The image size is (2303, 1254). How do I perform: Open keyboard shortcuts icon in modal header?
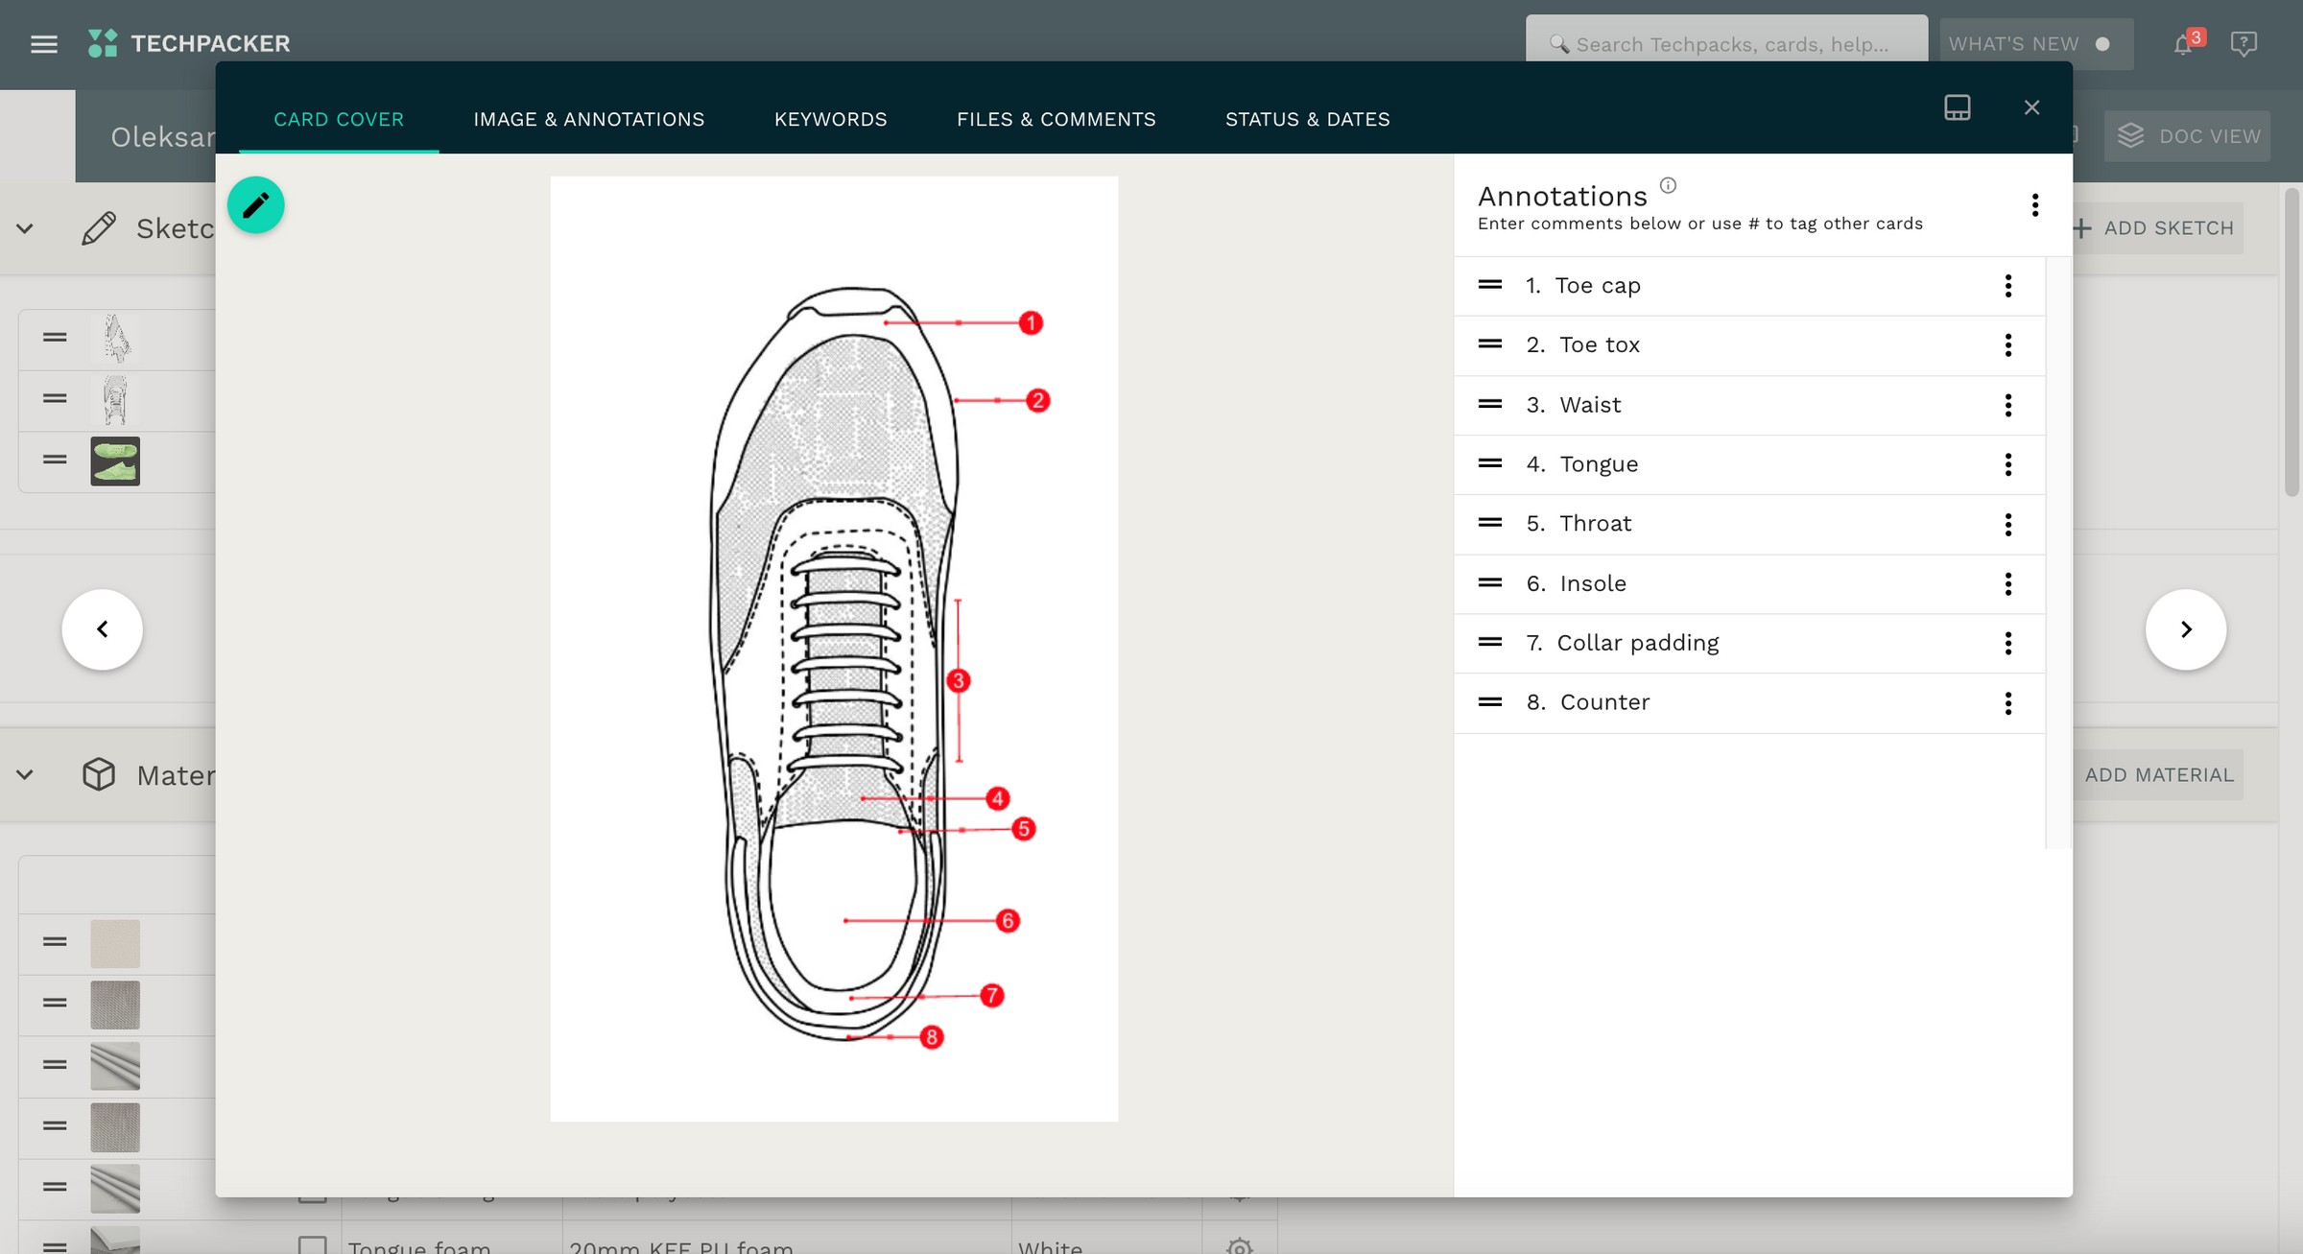tap(1957, 107)
